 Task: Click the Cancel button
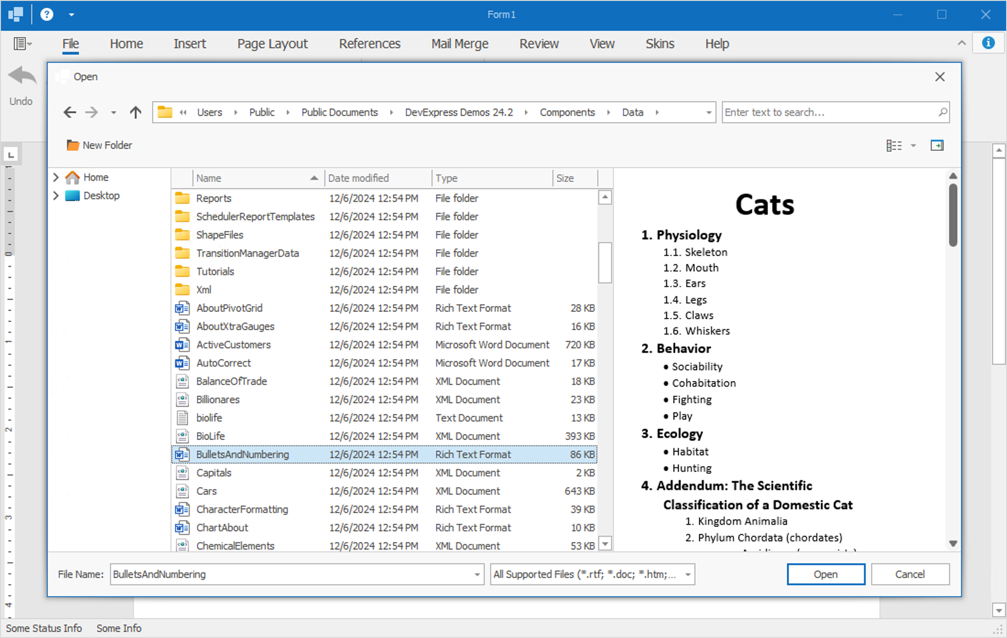click(910, 574)
